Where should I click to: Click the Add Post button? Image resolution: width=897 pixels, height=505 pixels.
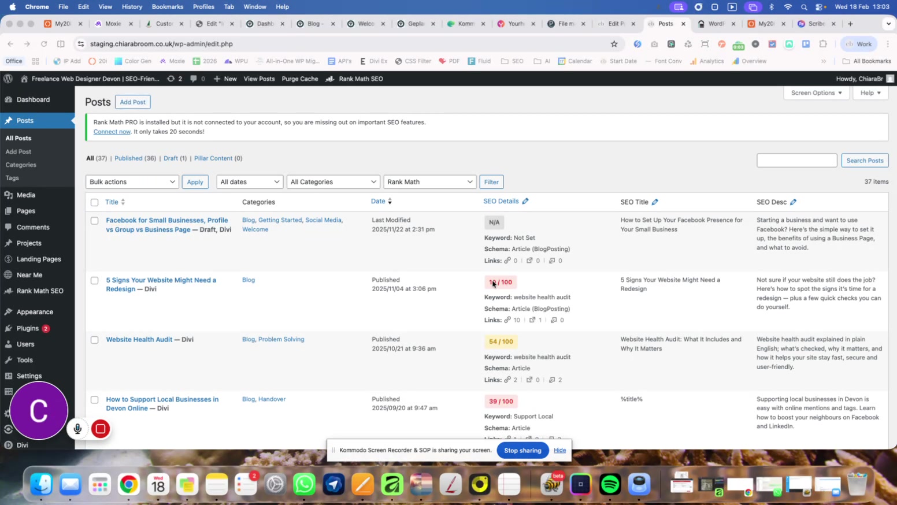pyautogui.click(x=132, y=102)
